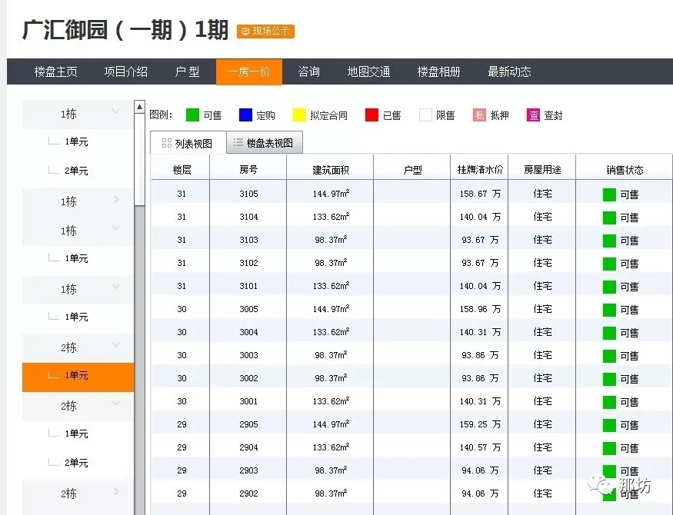This screenshot has width=673, height=515.
Task: Open the 楼盘相册 menu item
Action: coord(438,71)
